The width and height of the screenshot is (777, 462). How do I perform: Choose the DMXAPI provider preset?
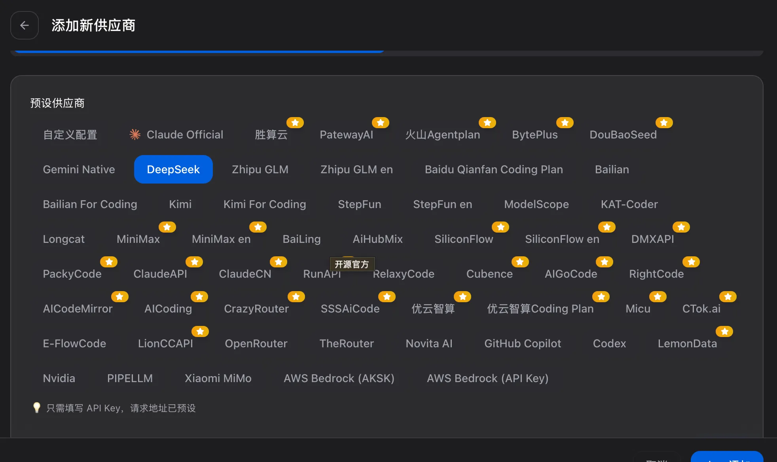[653, 239]
